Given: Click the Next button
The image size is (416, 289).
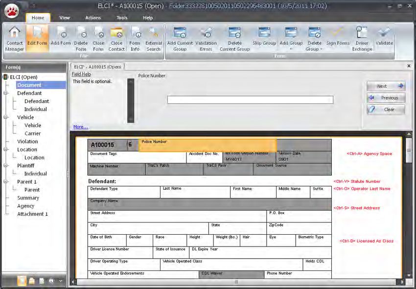Looking at the screenshot, I should click(386, 86).
